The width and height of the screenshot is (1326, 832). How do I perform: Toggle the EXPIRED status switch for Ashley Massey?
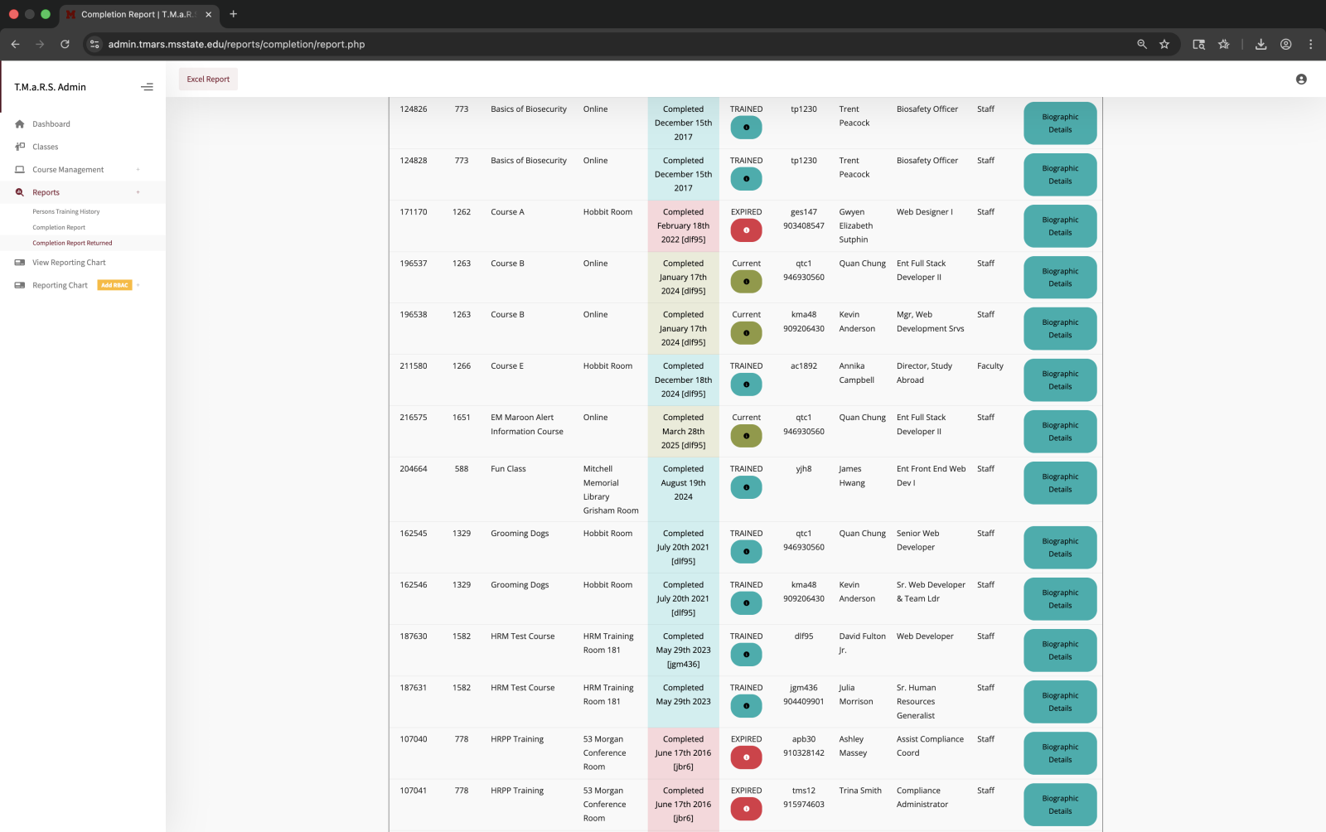point(745,757)
